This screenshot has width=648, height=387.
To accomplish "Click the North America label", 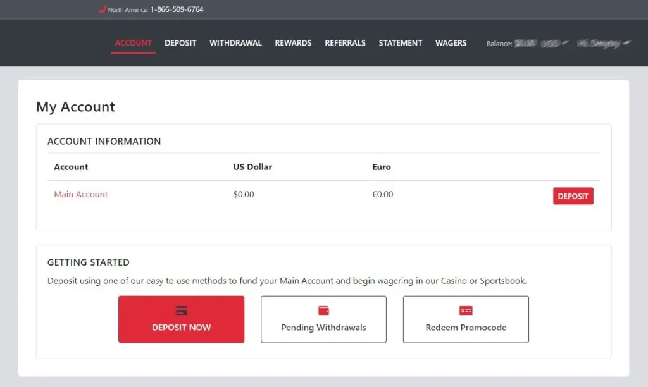I will [128, 9].
